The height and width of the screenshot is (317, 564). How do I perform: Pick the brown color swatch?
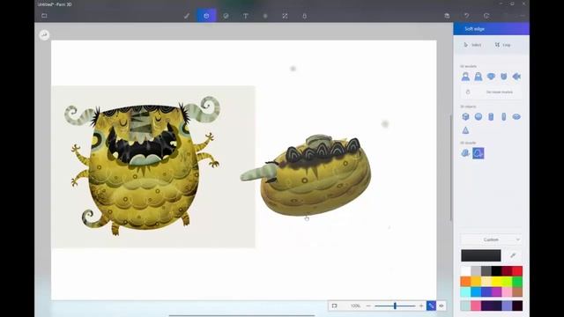(x=517, y=291)
